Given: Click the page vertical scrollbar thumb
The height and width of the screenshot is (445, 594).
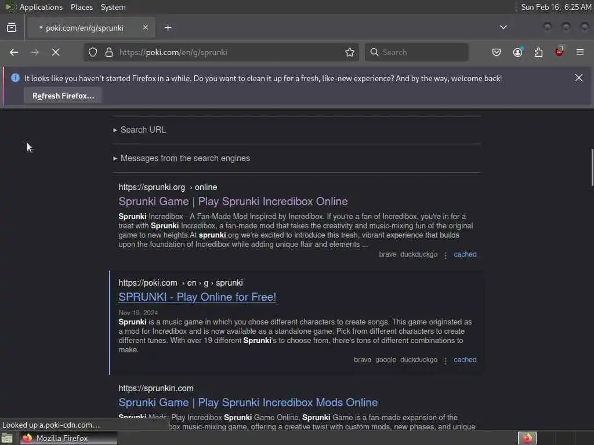Looking at the screenshot, I should tap(592, 167).
